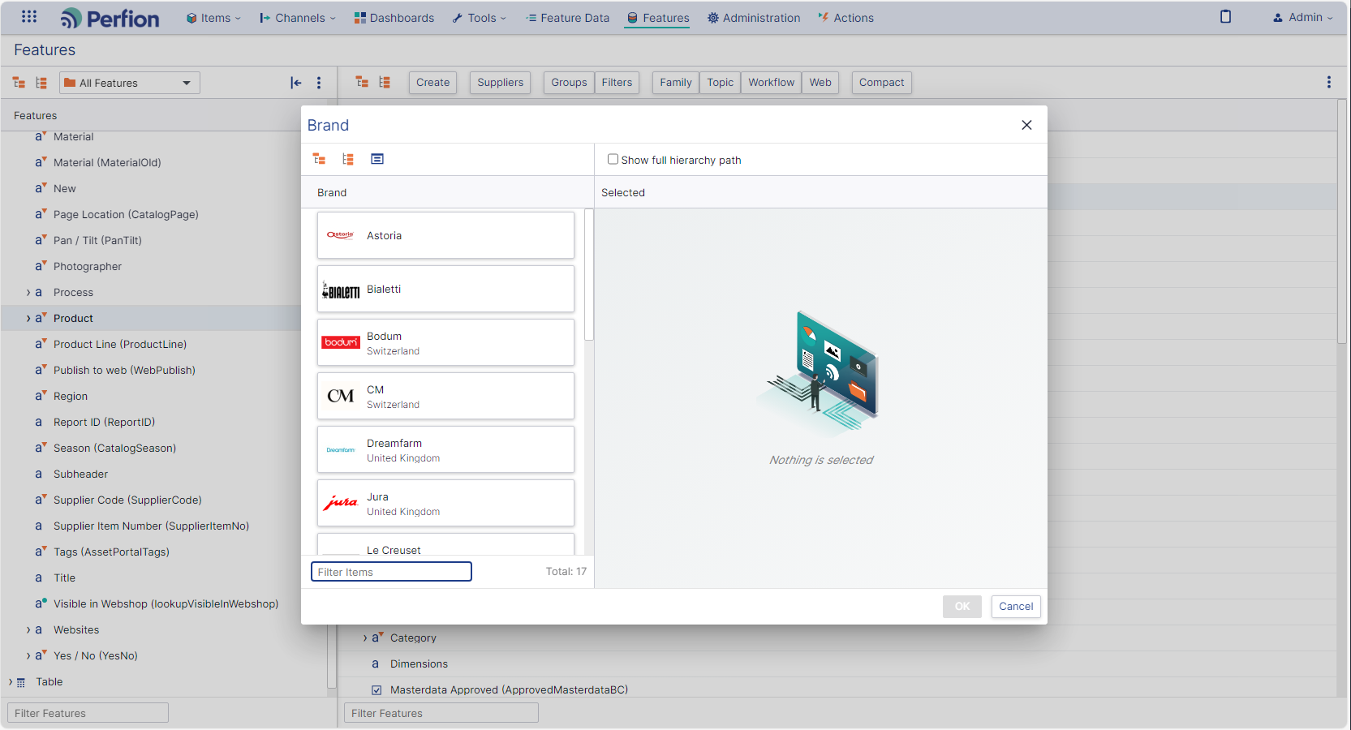
Task: Collapse all in Brand dialog
Action: pyautogui.click(x=348, y=159)
